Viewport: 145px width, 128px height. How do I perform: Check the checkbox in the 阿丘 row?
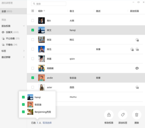point(33,40)
